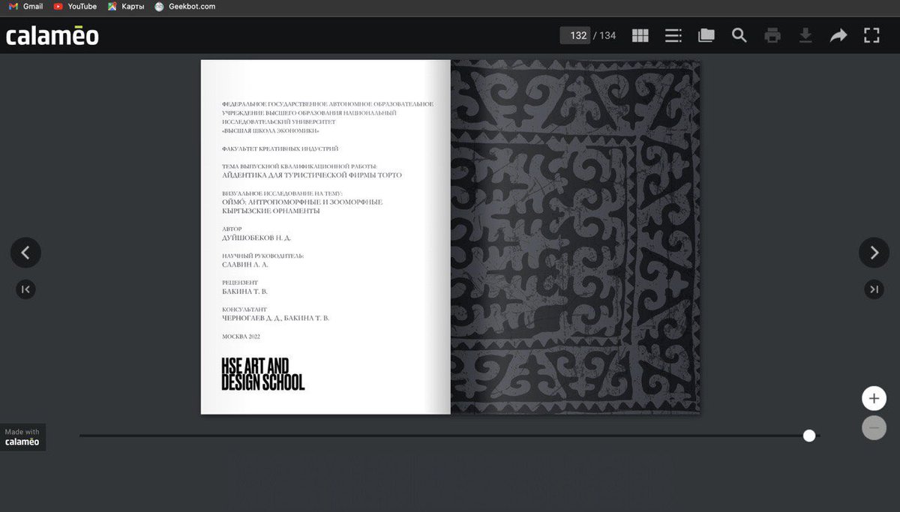This screenshot has height=512, width=900.
Task: Click the author name "ДУЙШОБЕКОВ Н. Д."
Action: 256,238
